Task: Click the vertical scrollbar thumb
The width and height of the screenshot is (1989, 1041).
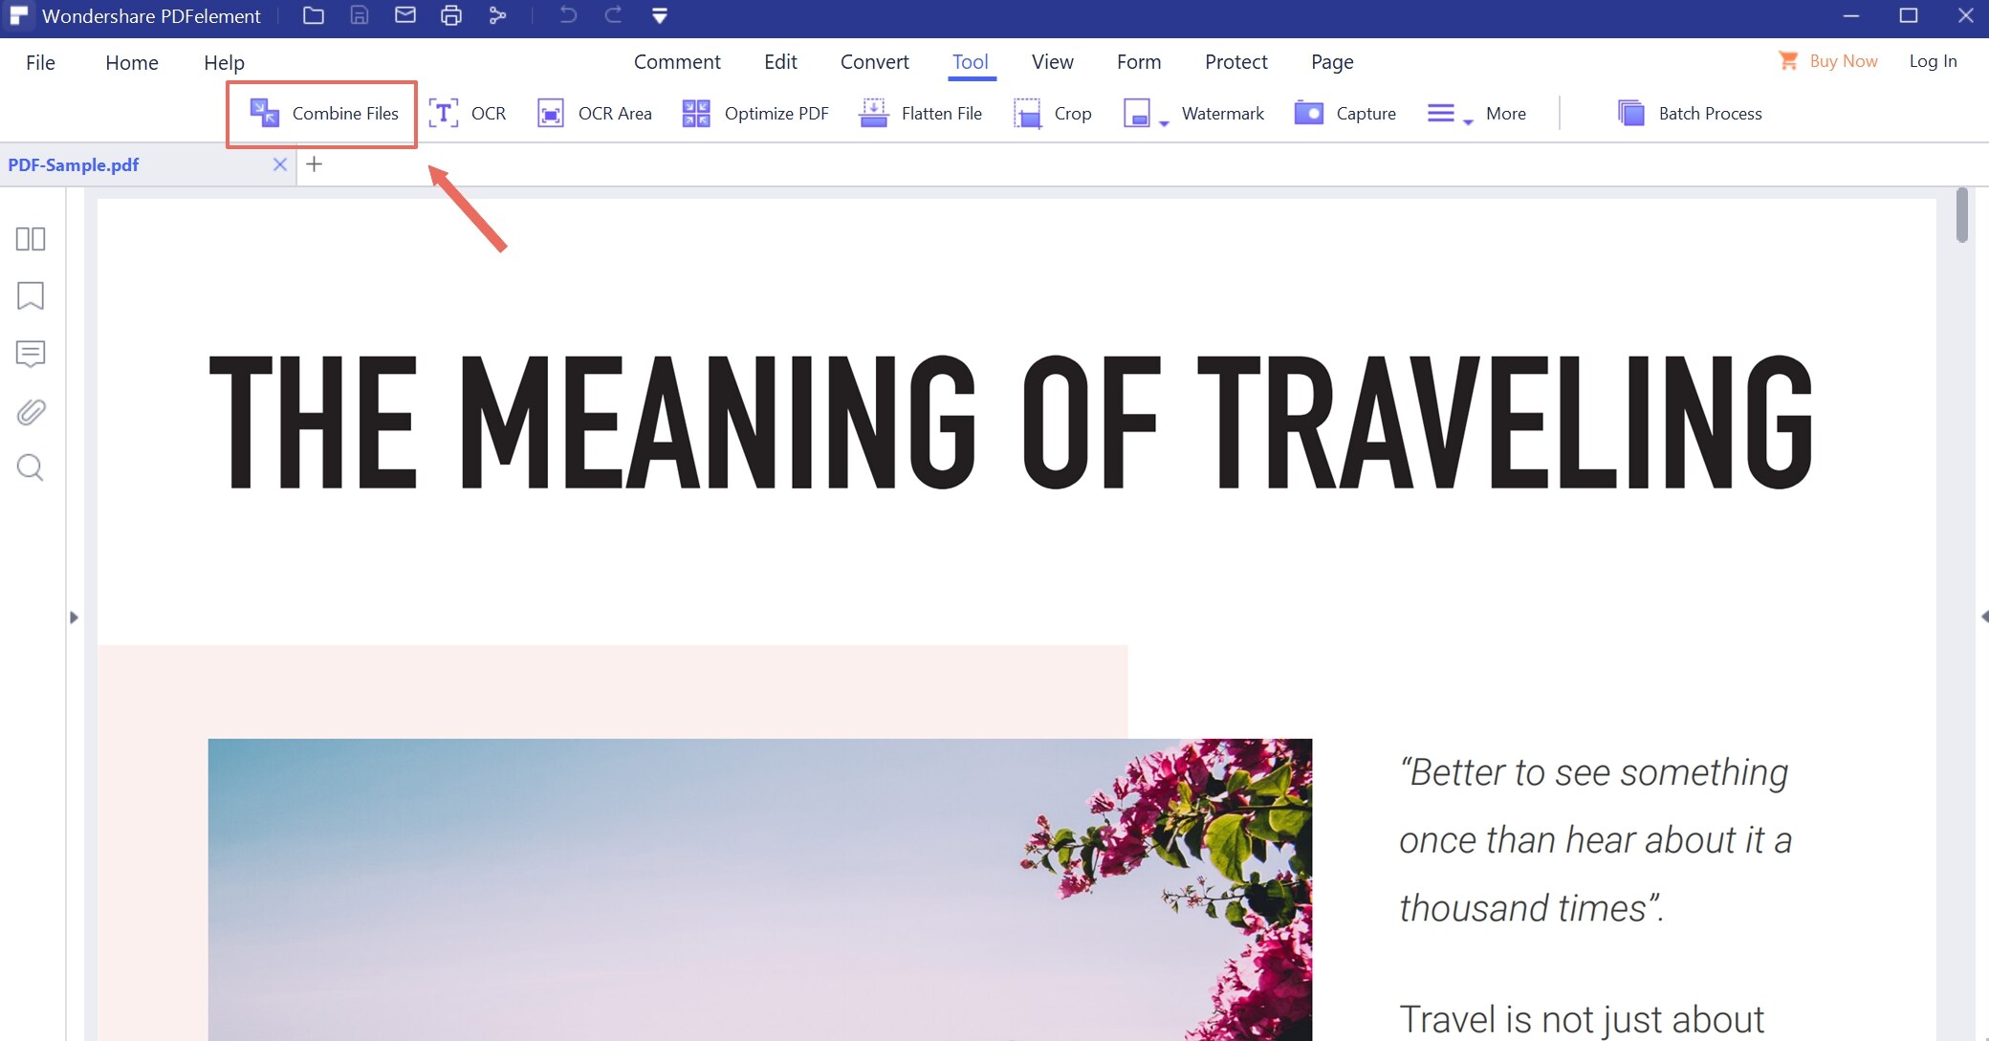Action: coord(1961,215)
